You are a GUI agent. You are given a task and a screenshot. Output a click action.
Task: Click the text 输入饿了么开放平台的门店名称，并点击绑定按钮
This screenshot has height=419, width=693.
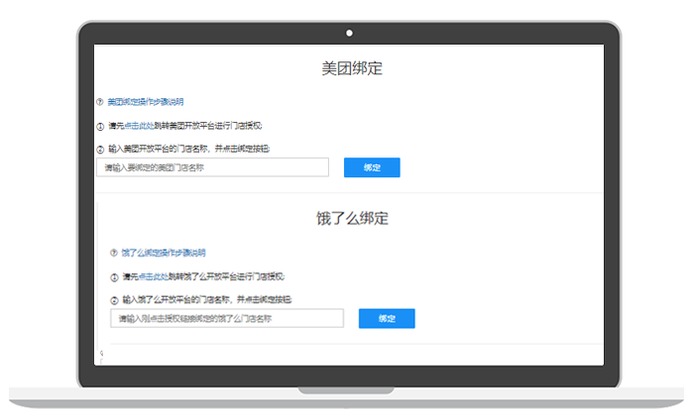[207, 300]
